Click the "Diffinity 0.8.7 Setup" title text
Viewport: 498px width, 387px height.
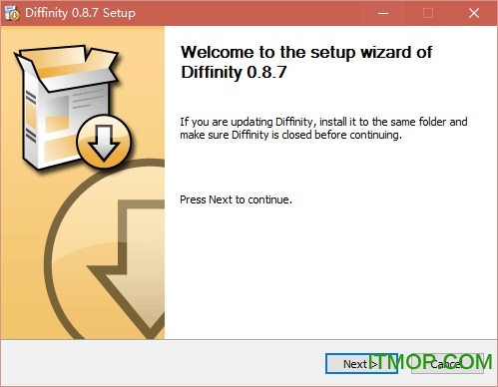point(80,13)
